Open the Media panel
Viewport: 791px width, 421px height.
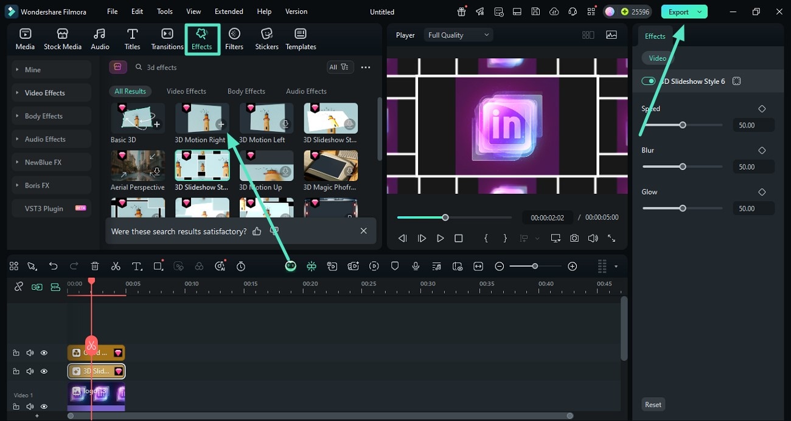[x=25, y=39]
